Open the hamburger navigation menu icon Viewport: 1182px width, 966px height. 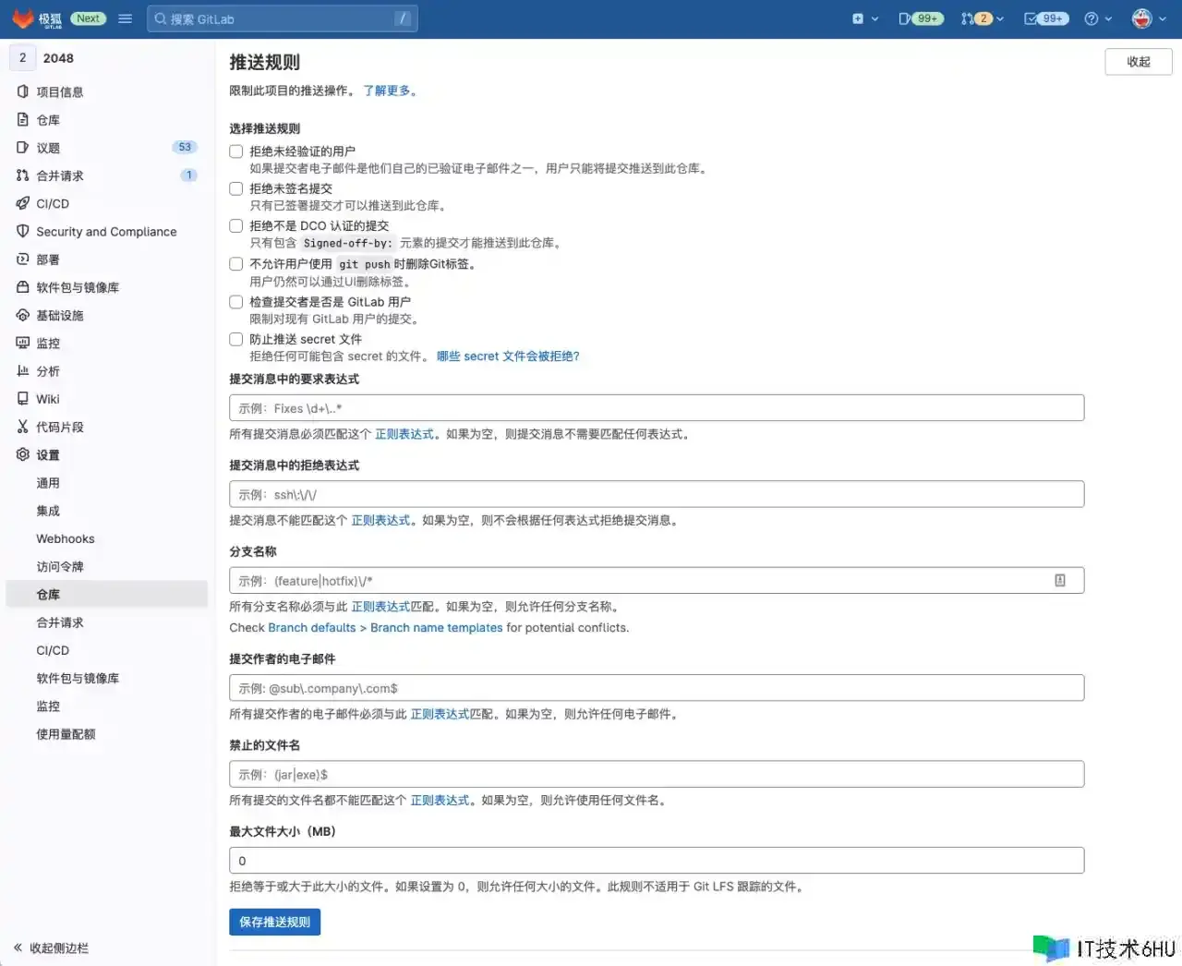(x=126, y=18)
